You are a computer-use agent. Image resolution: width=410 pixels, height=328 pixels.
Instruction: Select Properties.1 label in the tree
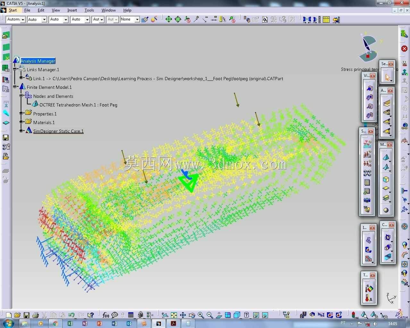(45, 114)
